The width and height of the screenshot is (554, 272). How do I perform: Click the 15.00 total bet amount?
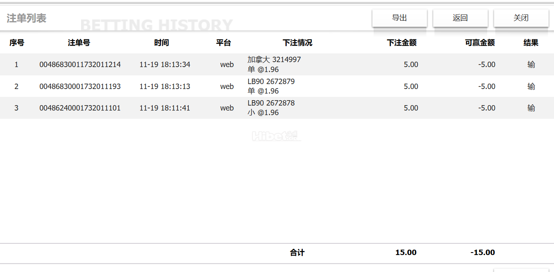click(x=406, y=253)
